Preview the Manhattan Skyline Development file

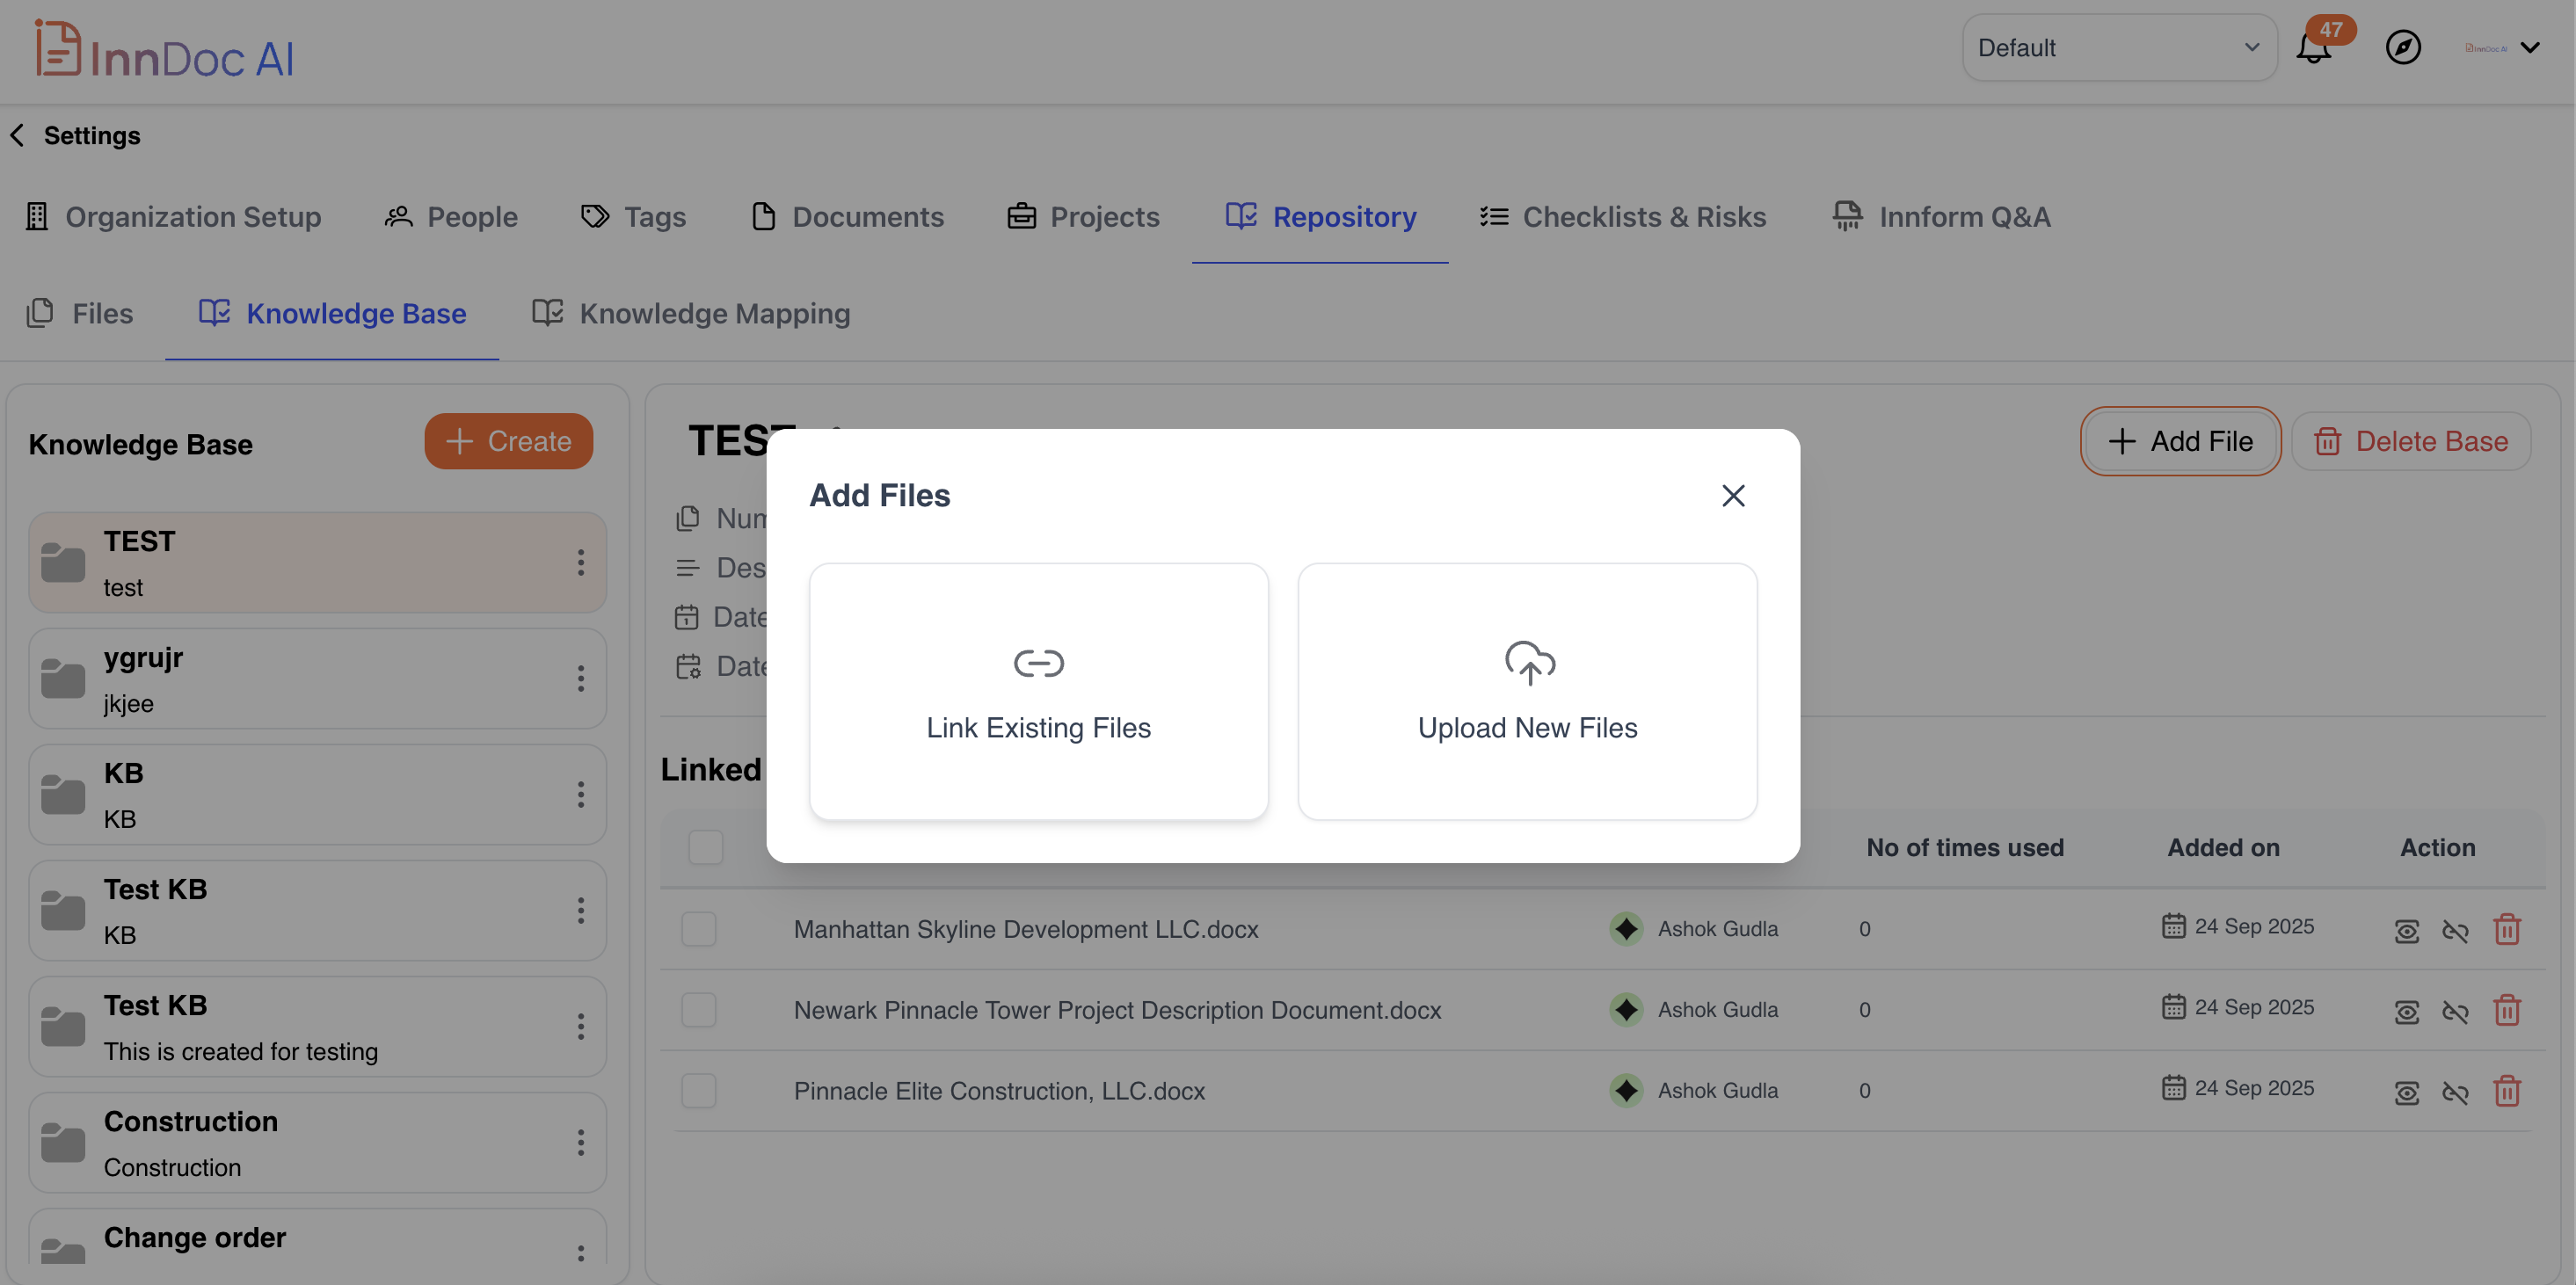(x=2407, y=931)
